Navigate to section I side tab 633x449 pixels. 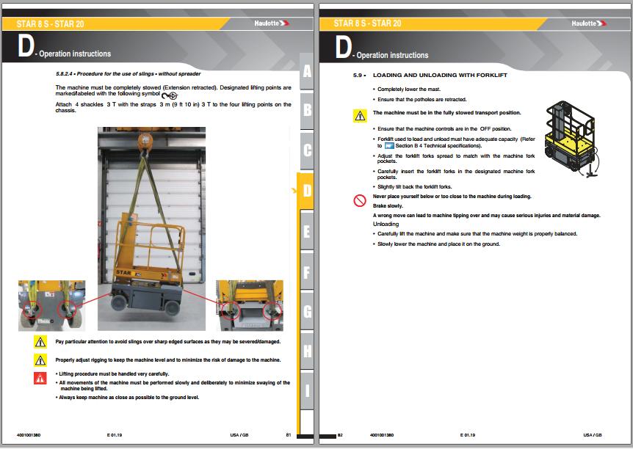pyautogui.click(x=307, y=391)
